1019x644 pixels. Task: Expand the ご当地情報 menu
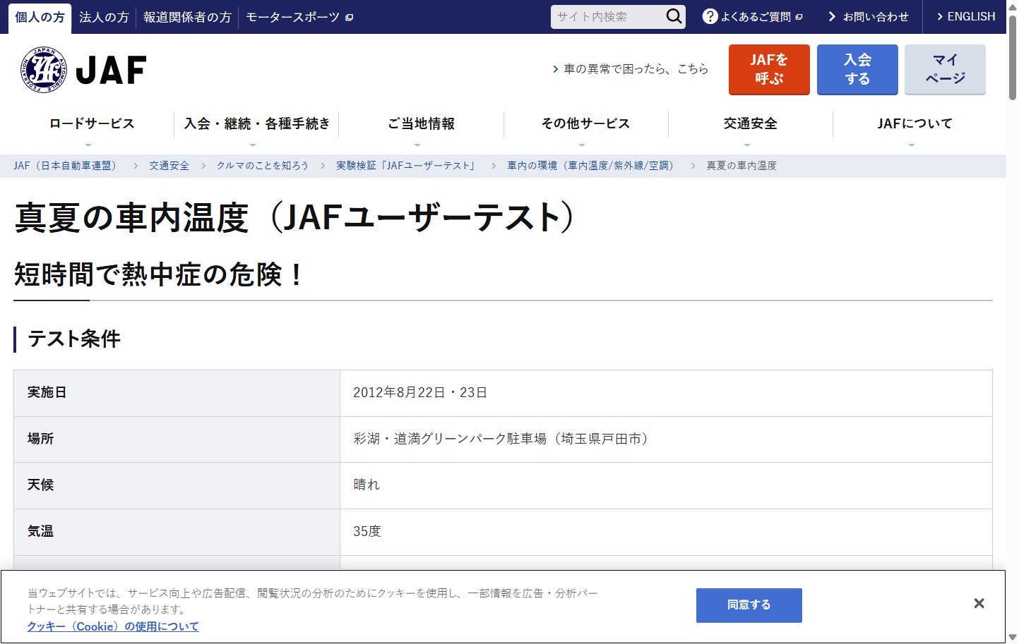421,124
